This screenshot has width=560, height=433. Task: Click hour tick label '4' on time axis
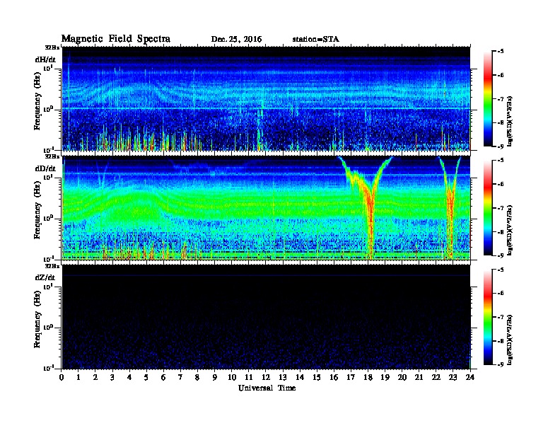click(129, 378)
